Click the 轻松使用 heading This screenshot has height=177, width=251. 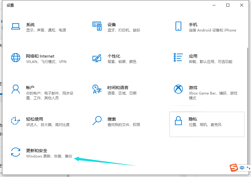(35, 119)
